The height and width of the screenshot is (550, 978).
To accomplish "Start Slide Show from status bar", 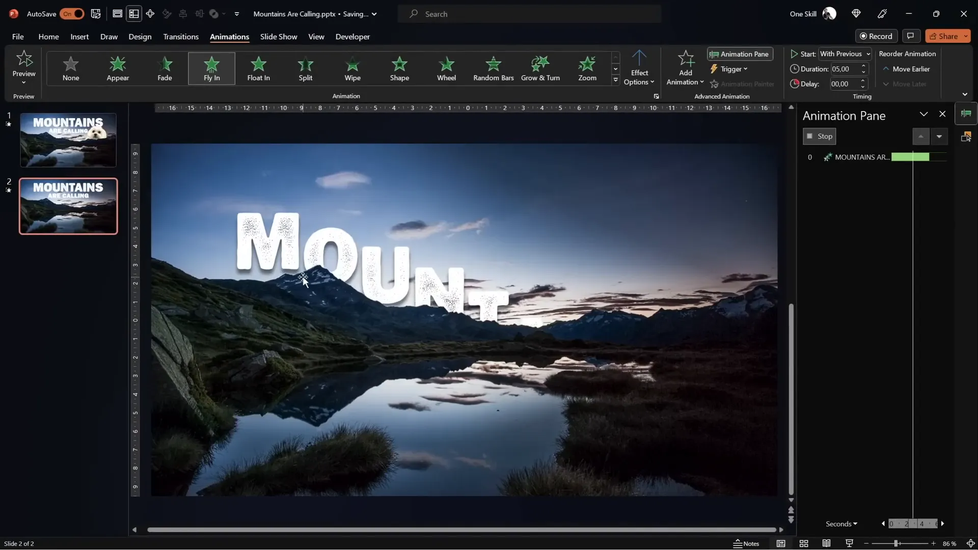I will (x=849, y=544).
